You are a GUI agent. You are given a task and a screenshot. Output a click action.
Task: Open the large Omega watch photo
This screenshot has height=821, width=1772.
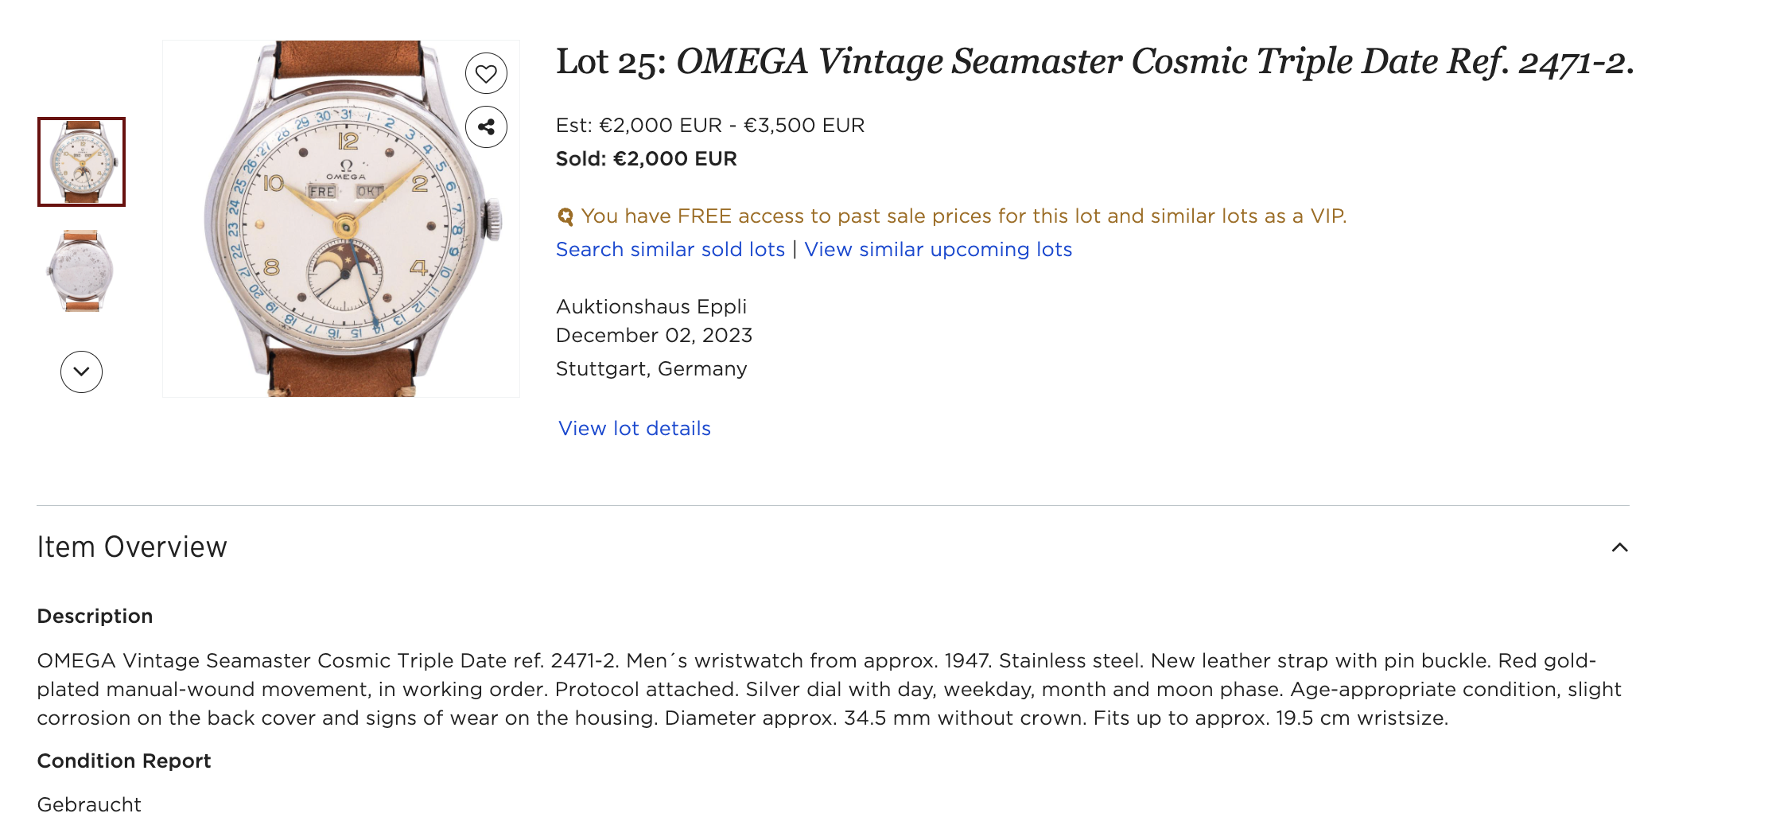[x=341, y=219]
